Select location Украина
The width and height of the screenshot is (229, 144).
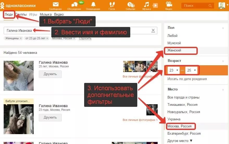(x=174, y=119)
